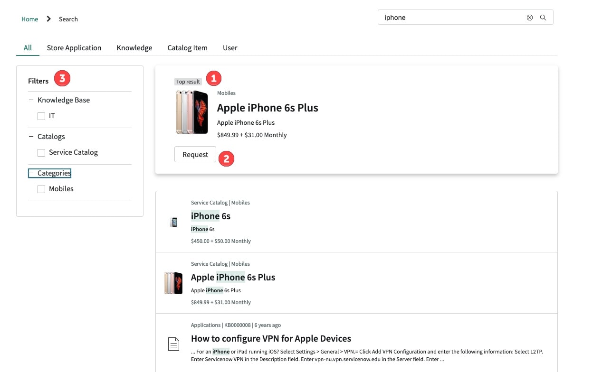Image resolution: width=602 pixels, height=372 pixels.
Task: Clear the search box with the X icon
Action: (x=529, y=18)
